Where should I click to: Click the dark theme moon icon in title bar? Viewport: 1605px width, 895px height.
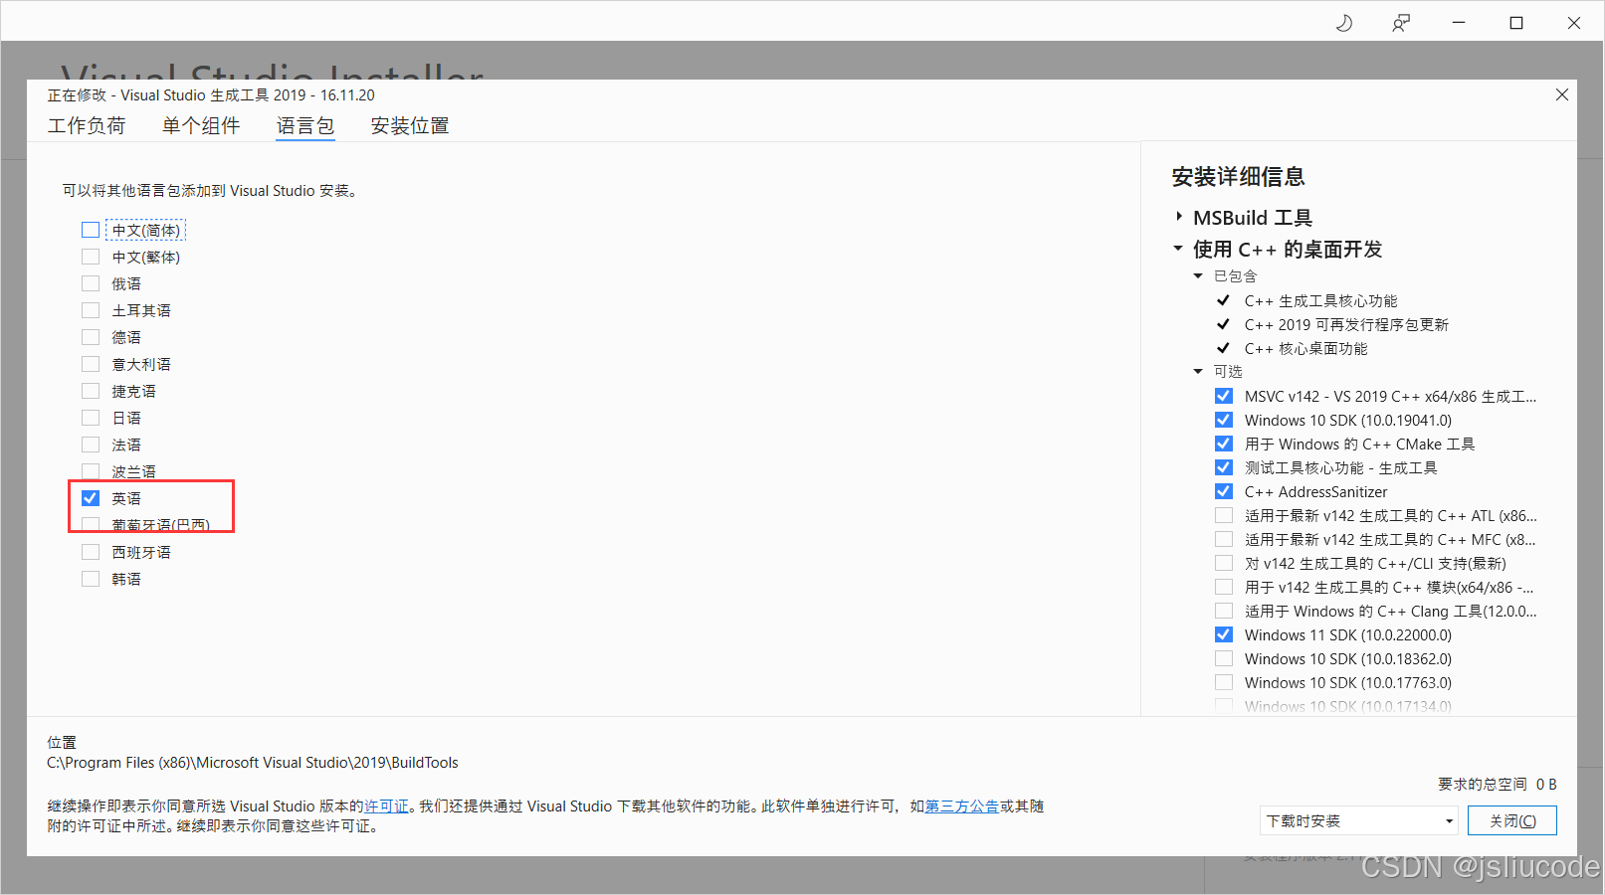[1344, 21]
